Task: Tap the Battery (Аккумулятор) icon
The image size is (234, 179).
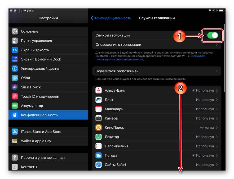Action: click(x=15, y=106)
